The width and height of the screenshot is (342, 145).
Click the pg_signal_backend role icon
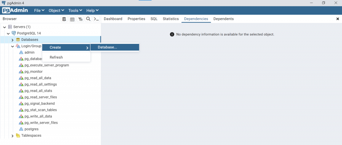pyautogui.click(x=21, y=103)
